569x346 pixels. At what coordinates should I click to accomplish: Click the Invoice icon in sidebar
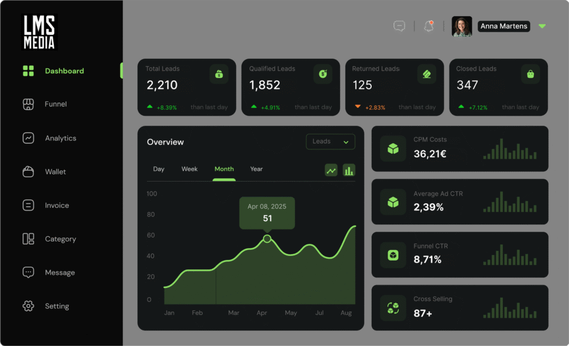click(28, 205)
